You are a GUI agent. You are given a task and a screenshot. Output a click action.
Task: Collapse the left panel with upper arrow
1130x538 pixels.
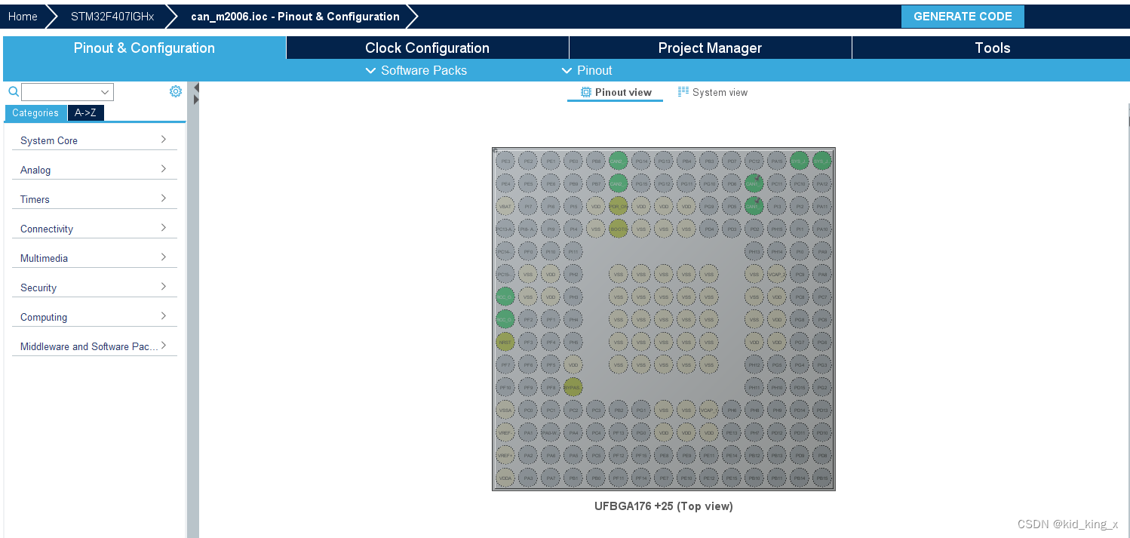coord(196,88)
